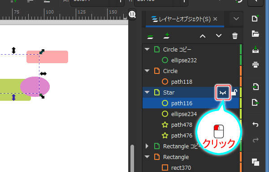Select ellipse234 object row
The image size is (269, 172).
point(191,114)
